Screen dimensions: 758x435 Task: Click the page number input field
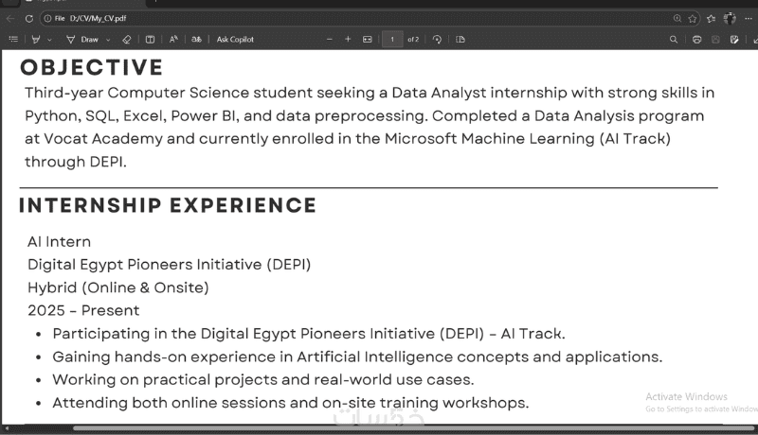(x=392, y=40)
